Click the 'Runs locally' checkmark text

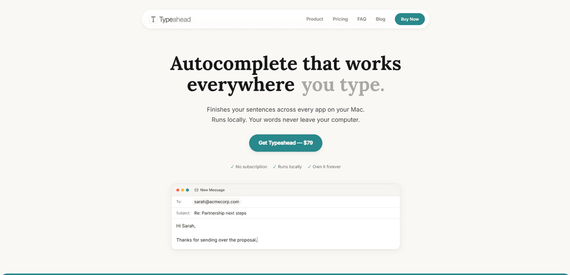287,167
